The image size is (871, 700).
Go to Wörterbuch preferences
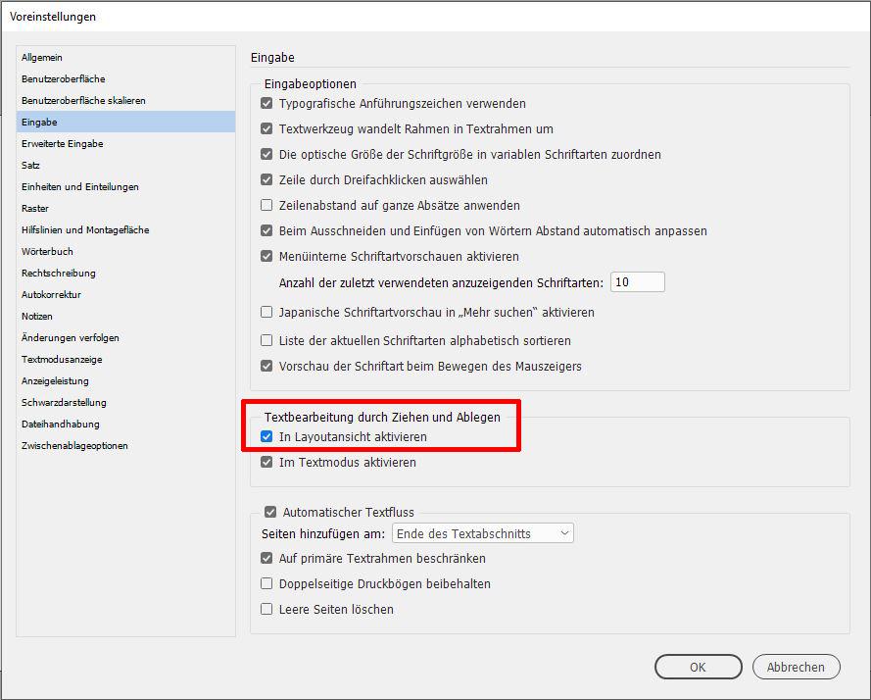point(47,252)
